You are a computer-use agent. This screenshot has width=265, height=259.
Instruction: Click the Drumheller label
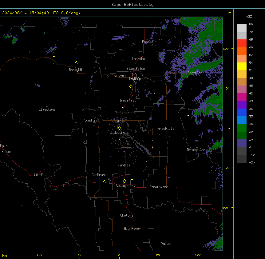tap(196, 150)
